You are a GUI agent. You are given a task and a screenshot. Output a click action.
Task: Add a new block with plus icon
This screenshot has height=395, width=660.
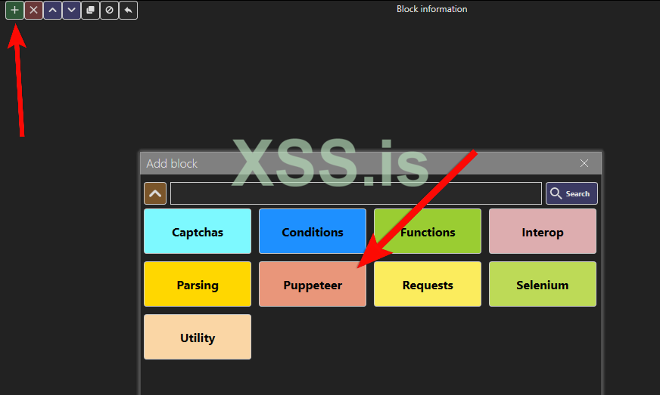coord(14,10)
